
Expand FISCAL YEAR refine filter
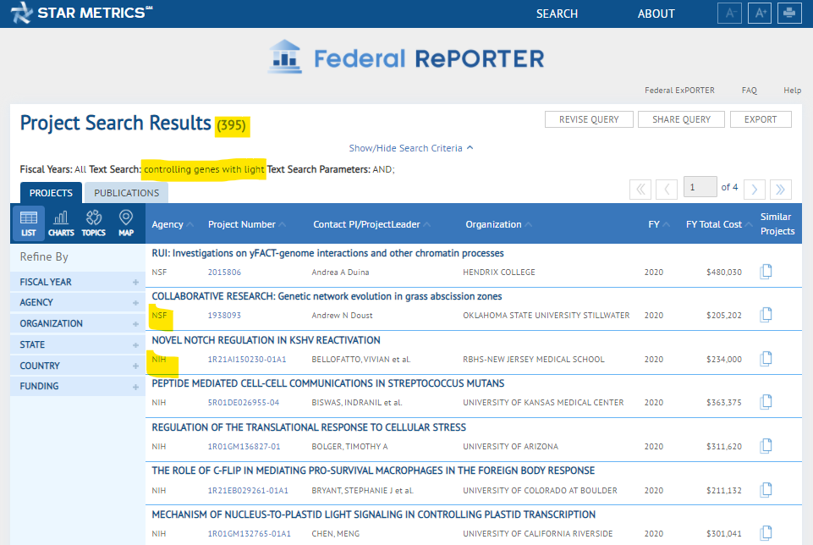coord(78,282)
